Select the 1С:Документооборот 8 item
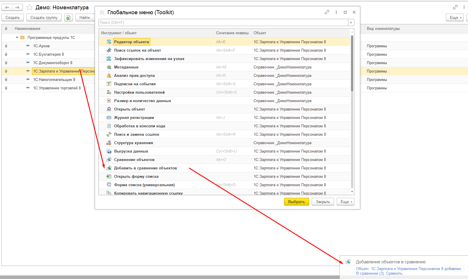Image resolution: width=468 pixels, height=279 pixels. click(x=53, y=63)
